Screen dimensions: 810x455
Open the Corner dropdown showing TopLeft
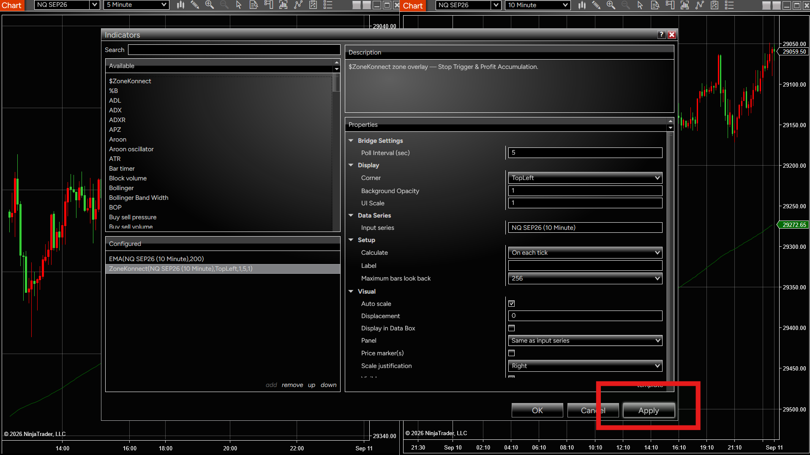(x=585, y=178)
